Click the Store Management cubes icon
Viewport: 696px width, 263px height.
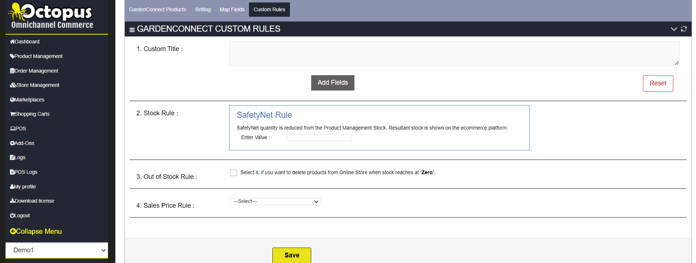[x=13, y=85]
